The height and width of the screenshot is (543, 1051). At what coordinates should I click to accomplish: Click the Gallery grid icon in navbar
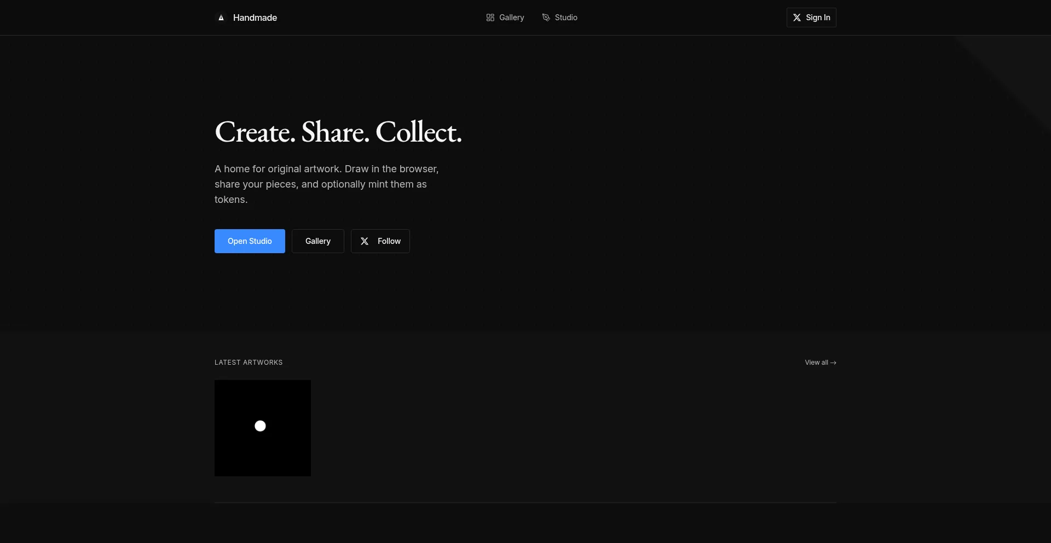[x=490, y=17]
